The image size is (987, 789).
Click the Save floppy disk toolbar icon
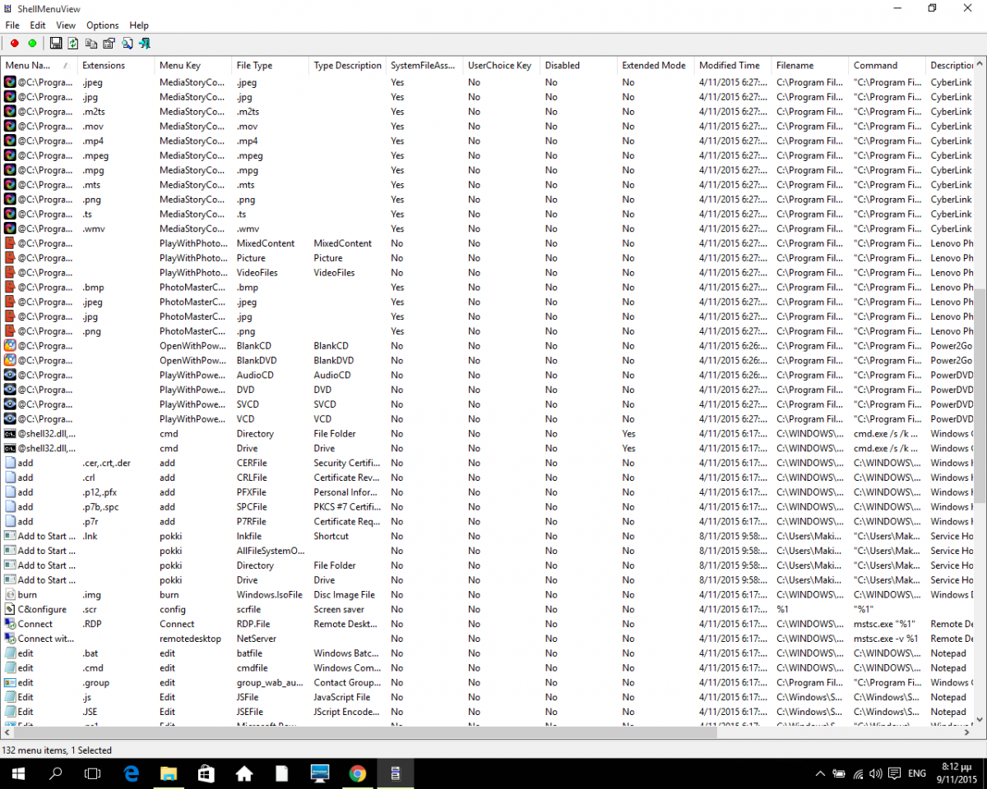(56, 44)
